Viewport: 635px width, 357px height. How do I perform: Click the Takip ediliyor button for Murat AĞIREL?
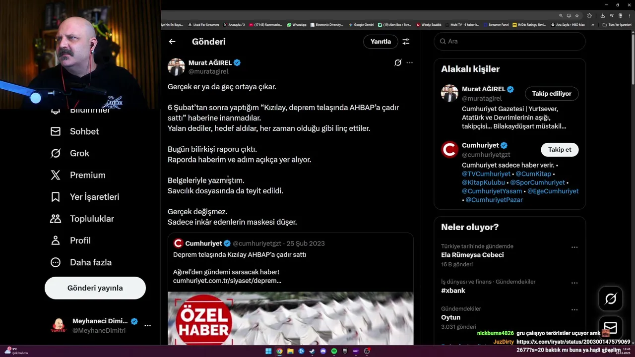[552, 93]
